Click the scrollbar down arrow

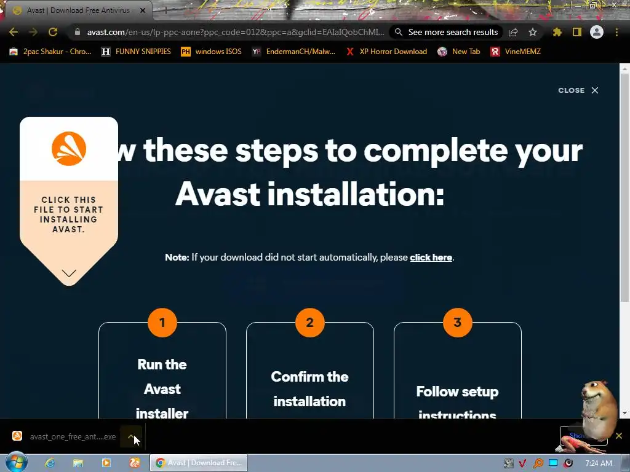[624, 413]
